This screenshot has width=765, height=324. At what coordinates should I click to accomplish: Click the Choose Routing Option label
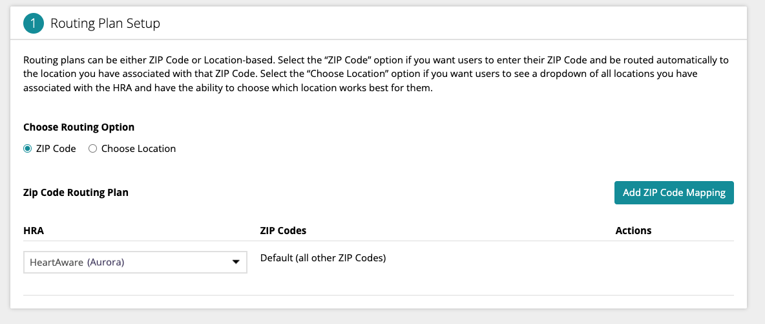[79, 127]
